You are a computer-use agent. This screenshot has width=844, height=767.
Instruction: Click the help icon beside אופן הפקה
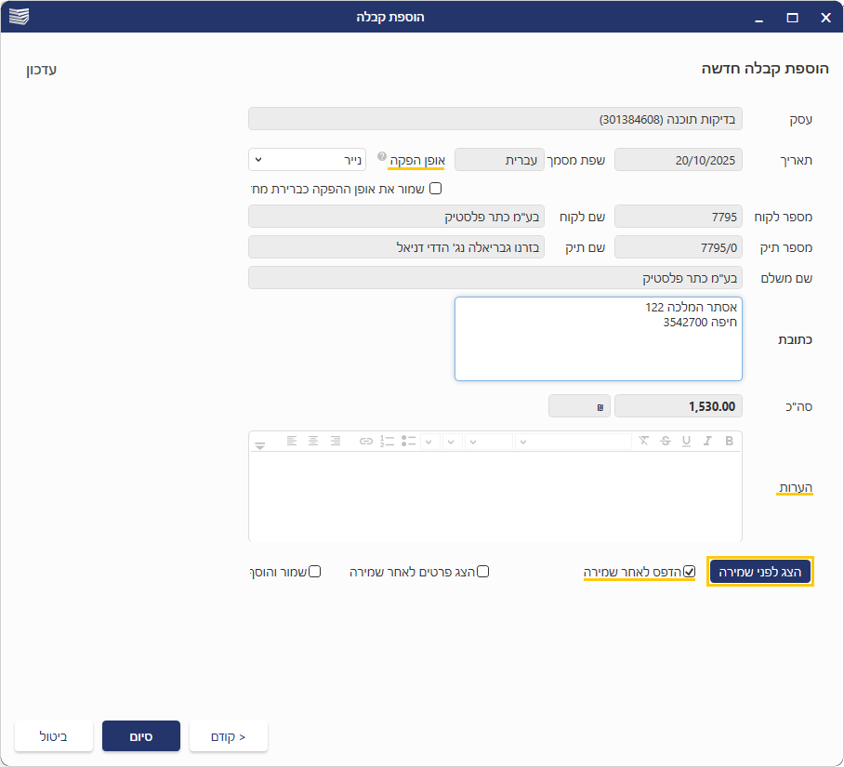[382, 157]
